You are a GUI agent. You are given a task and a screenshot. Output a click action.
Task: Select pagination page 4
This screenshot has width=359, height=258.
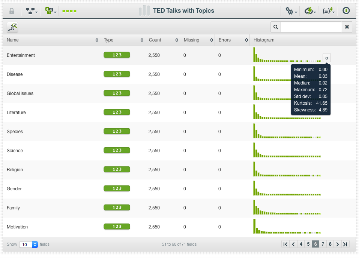click(x=300, y=244)
